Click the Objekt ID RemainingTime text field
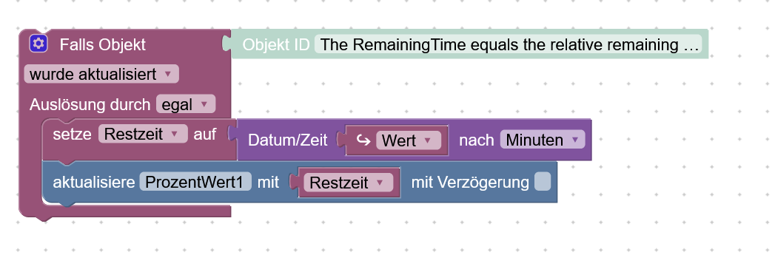The image size is (775, 272). pos(508,44)
